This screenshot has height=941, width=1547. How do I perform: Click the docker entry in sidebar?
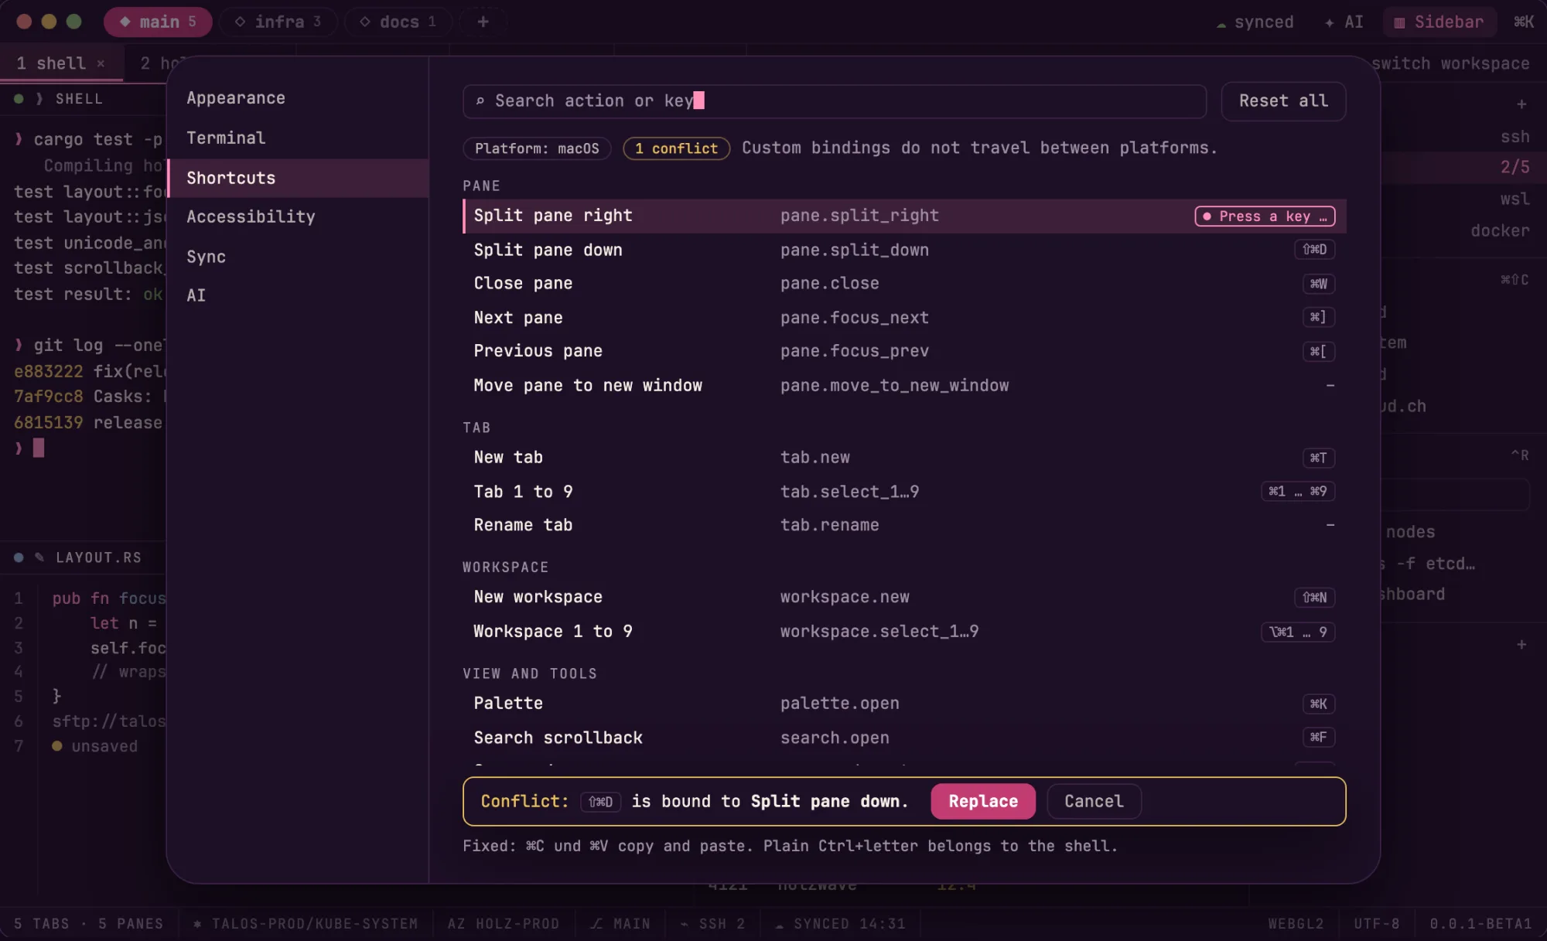coord(1500,231)
